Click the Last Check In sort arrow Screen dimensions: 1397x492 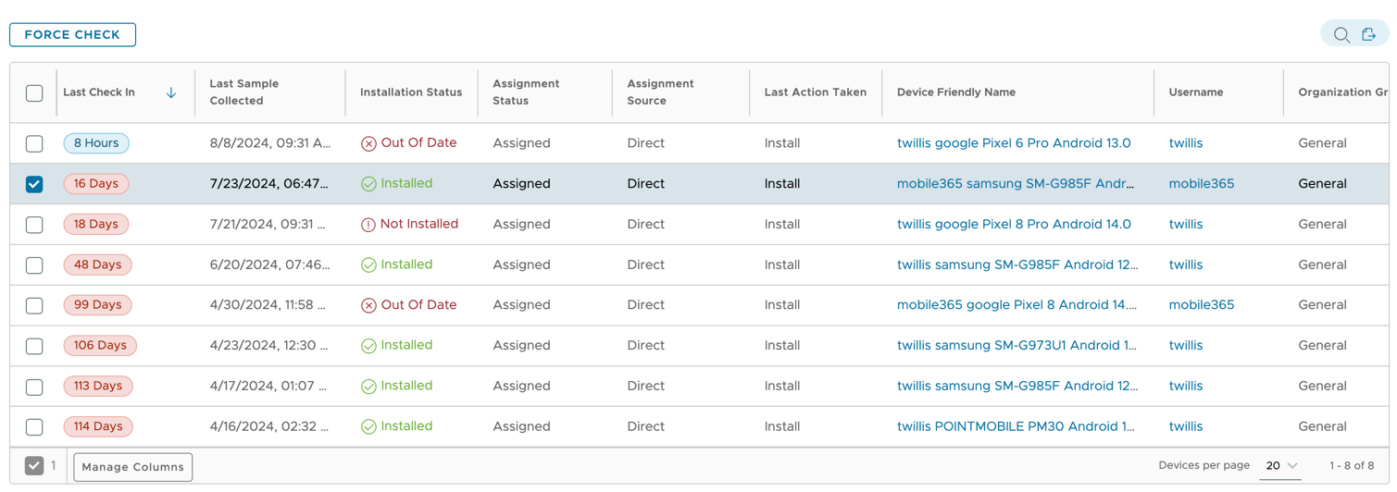click(x=171, y=92)
